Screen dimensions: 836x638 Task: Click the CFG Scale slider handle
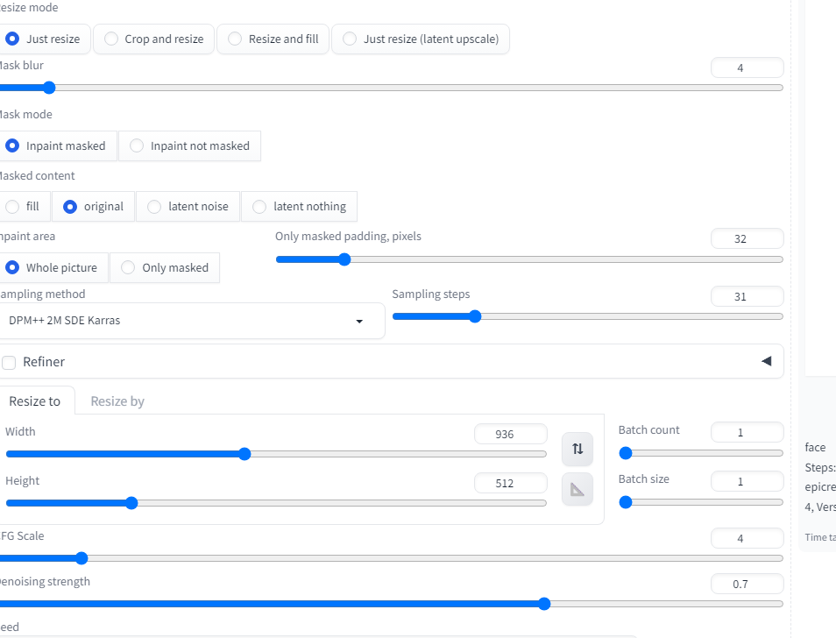[81, 558]
